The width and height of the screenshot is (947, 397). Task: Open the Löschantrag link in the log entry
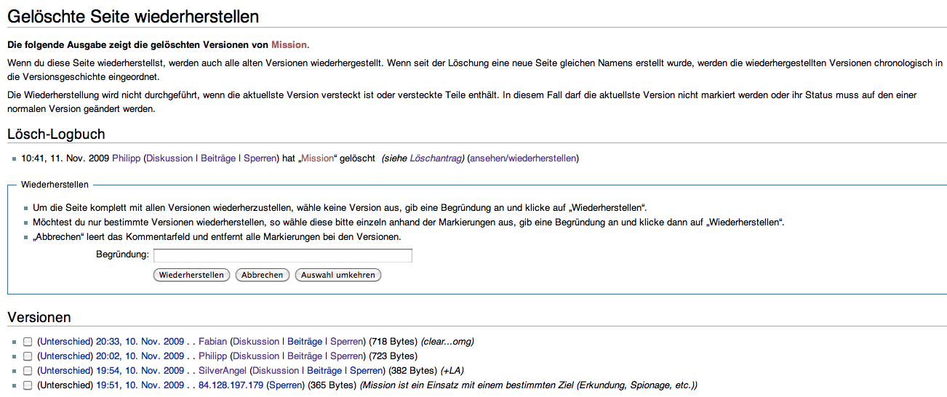436,158
